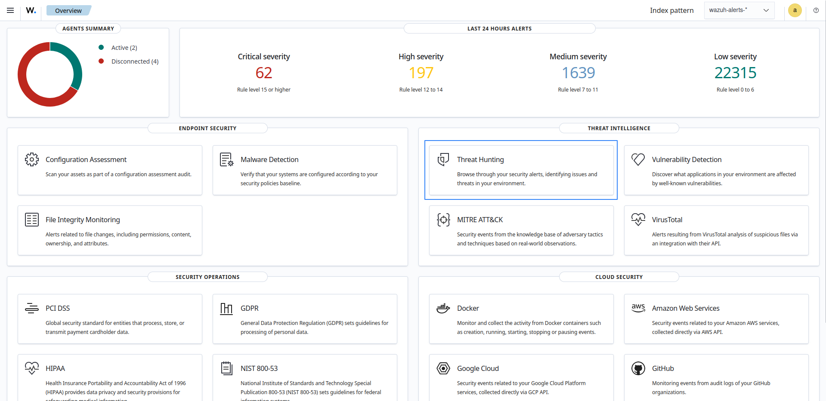This screenshot has height=401, width=826.
Task: Click the user avatar in the header
Action: (x=795, y=10)
